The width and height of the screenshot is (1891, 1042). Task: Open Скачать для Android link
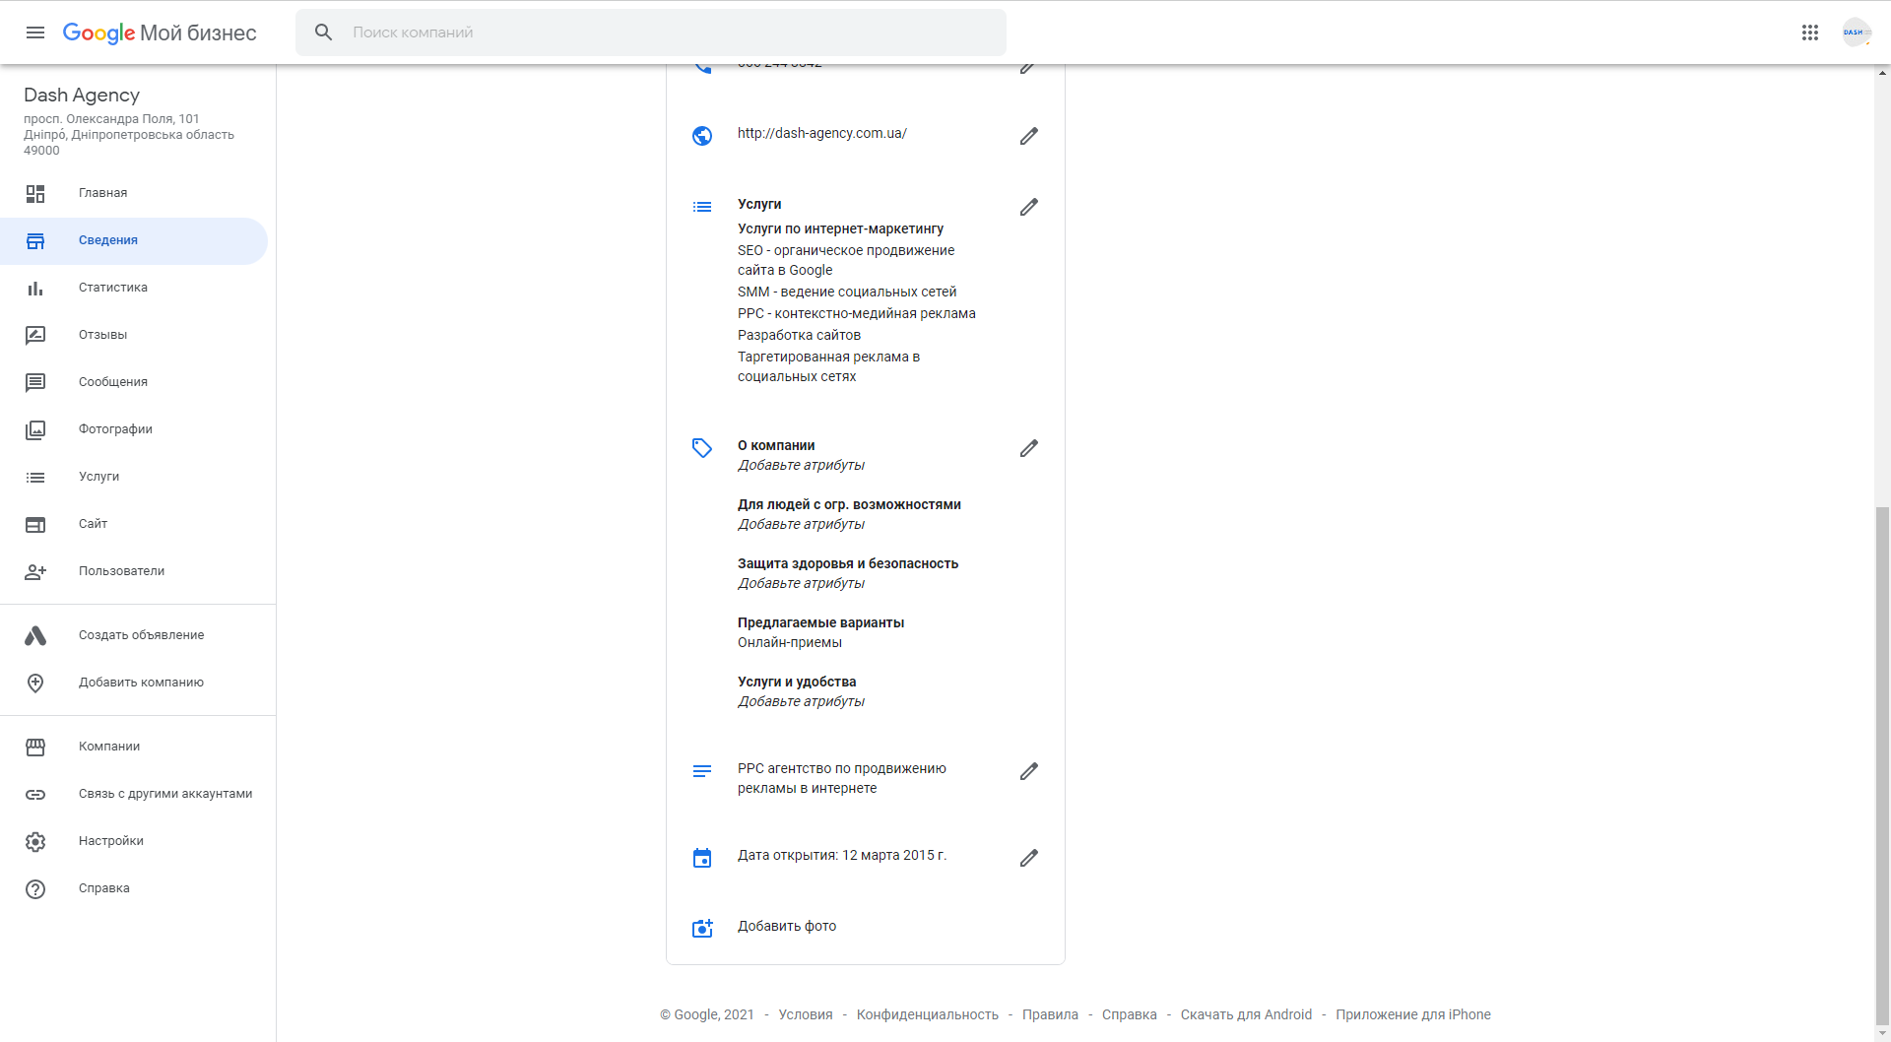click(x=1246, y=1014)
